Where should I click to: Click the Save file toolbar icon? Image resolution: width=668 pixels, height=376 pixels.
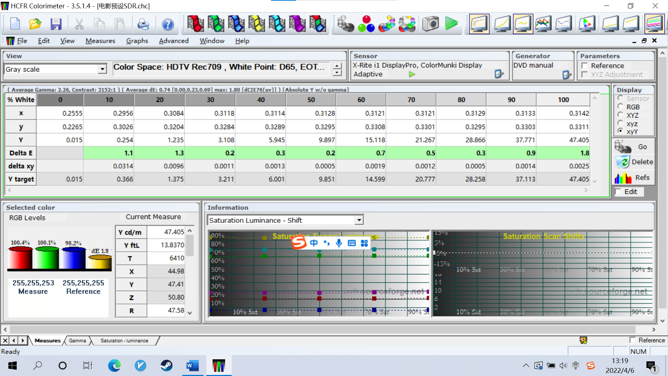(56, 24)
